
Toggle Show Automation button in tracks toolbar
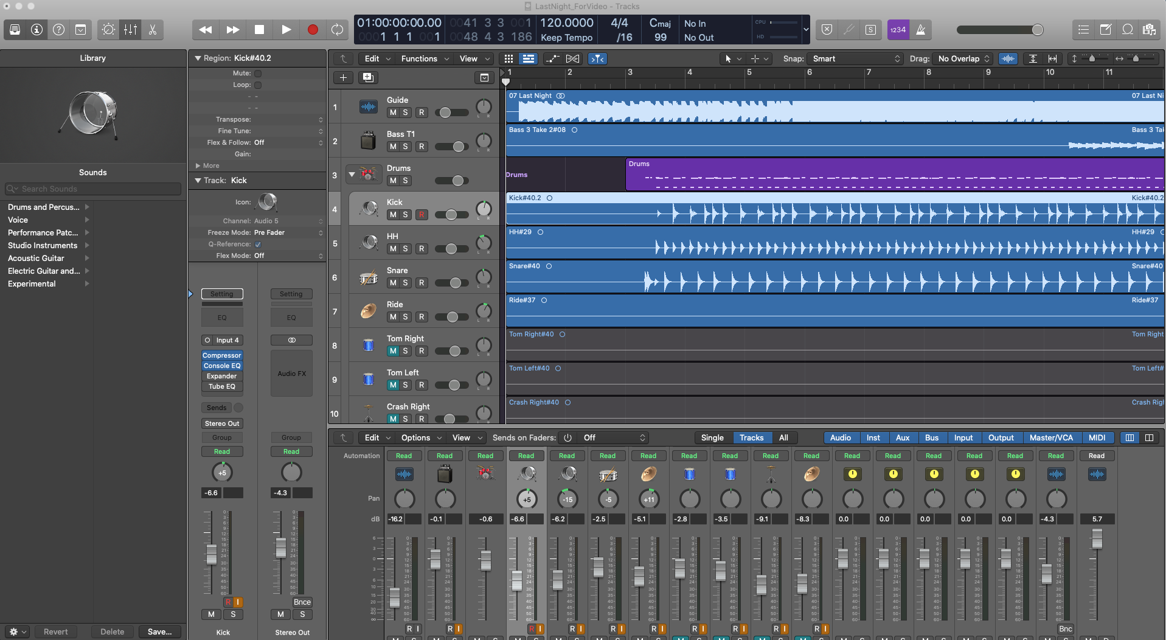(x=552, y=58)
